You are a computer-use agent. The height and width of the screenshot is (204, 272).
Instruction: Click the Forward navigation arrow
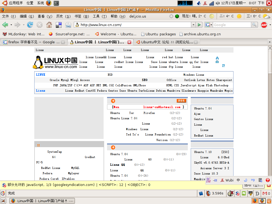[17, 25]
